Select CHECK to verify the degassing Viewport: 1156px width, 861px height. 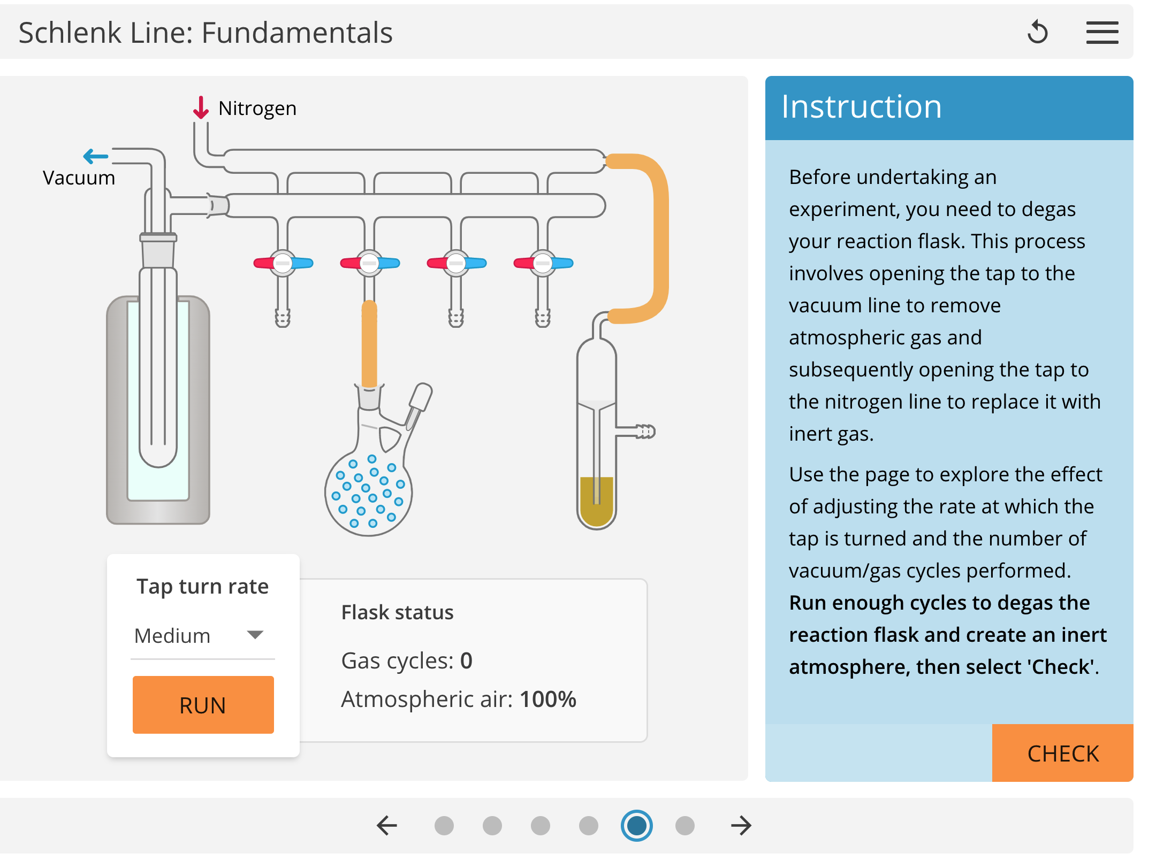(x=1062, y=754)
